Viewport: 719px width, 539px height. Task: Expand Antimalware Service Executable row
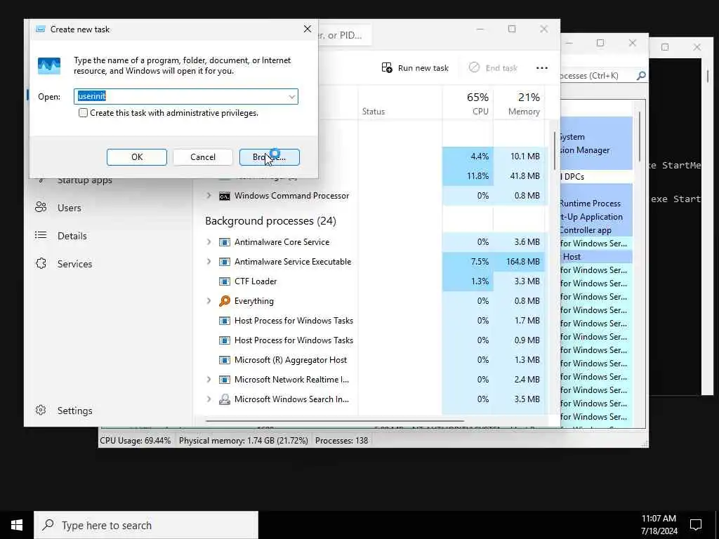click(x=209, y=262)
